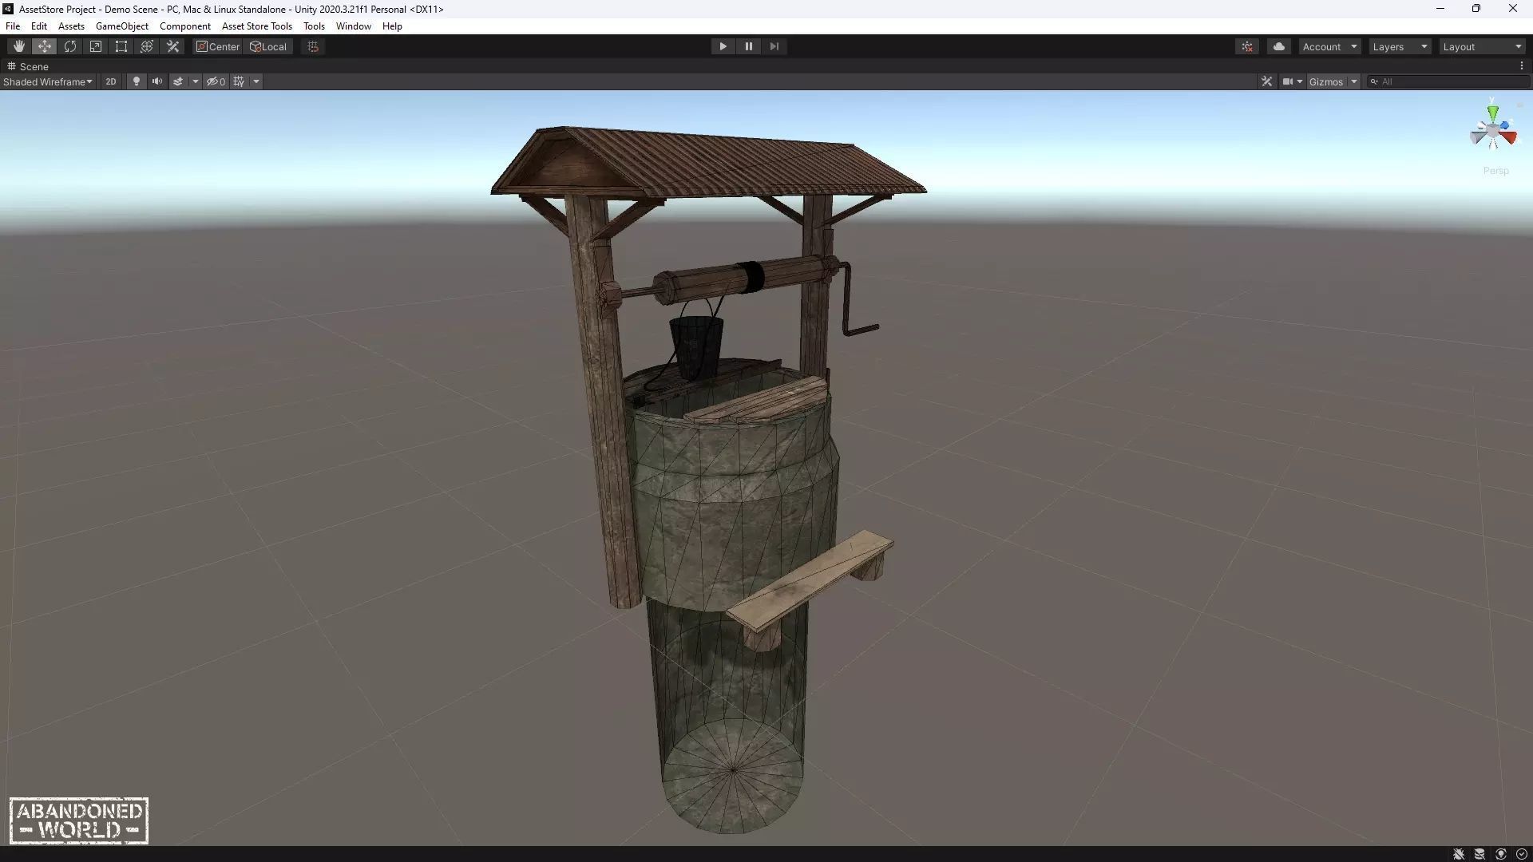Click the background tasks checkmark icon
This screenshot has width=1533, height=862.
coord(1522,854)
